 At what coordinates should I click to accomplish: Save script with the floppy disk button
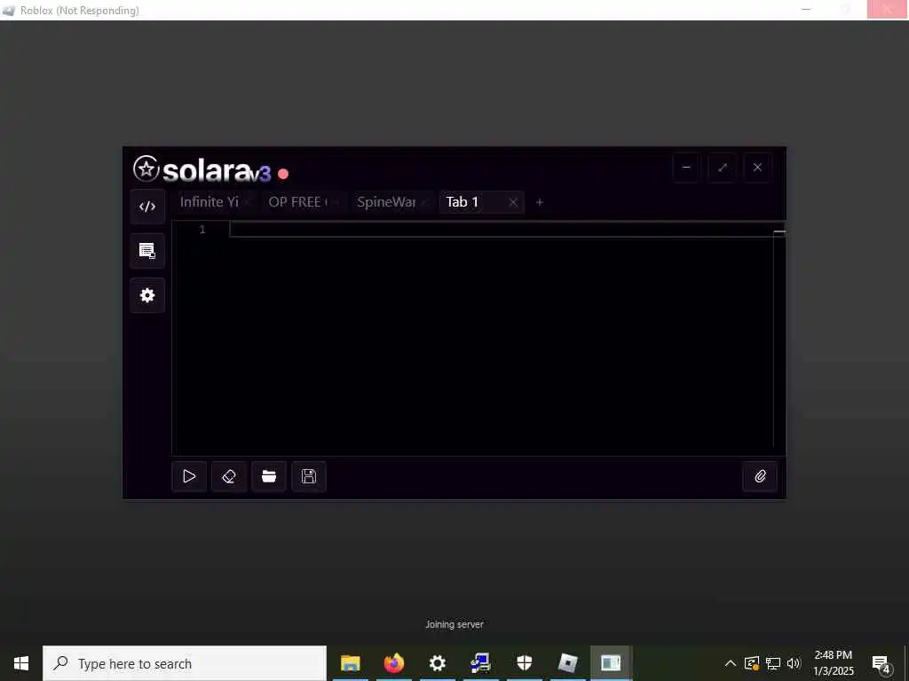coord(309,476)
